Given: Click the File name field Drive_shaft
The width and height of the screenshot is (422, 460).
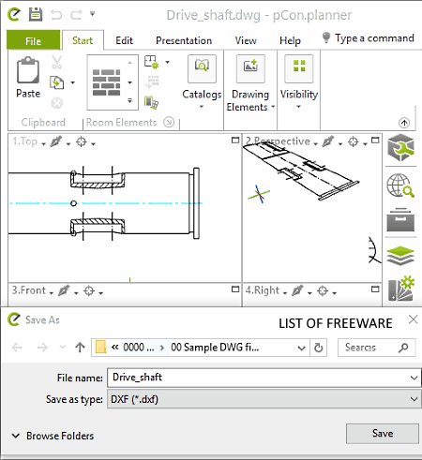Looking at the screenshot, I should 264,378.
